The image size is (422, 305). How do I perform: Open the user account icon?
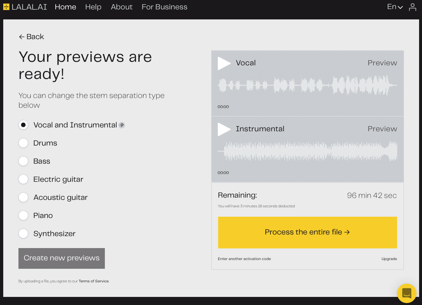[413, 7]
